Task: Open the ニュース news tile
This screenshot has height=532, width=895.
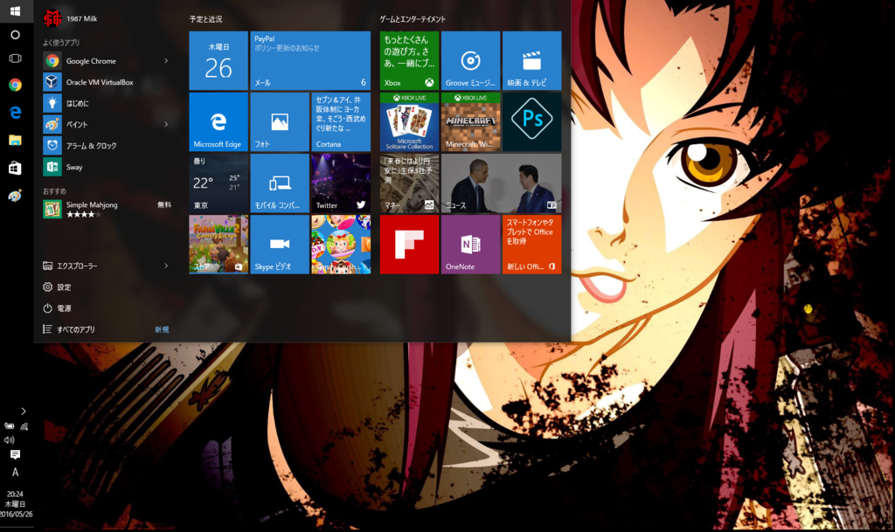Action: [501, 183]
